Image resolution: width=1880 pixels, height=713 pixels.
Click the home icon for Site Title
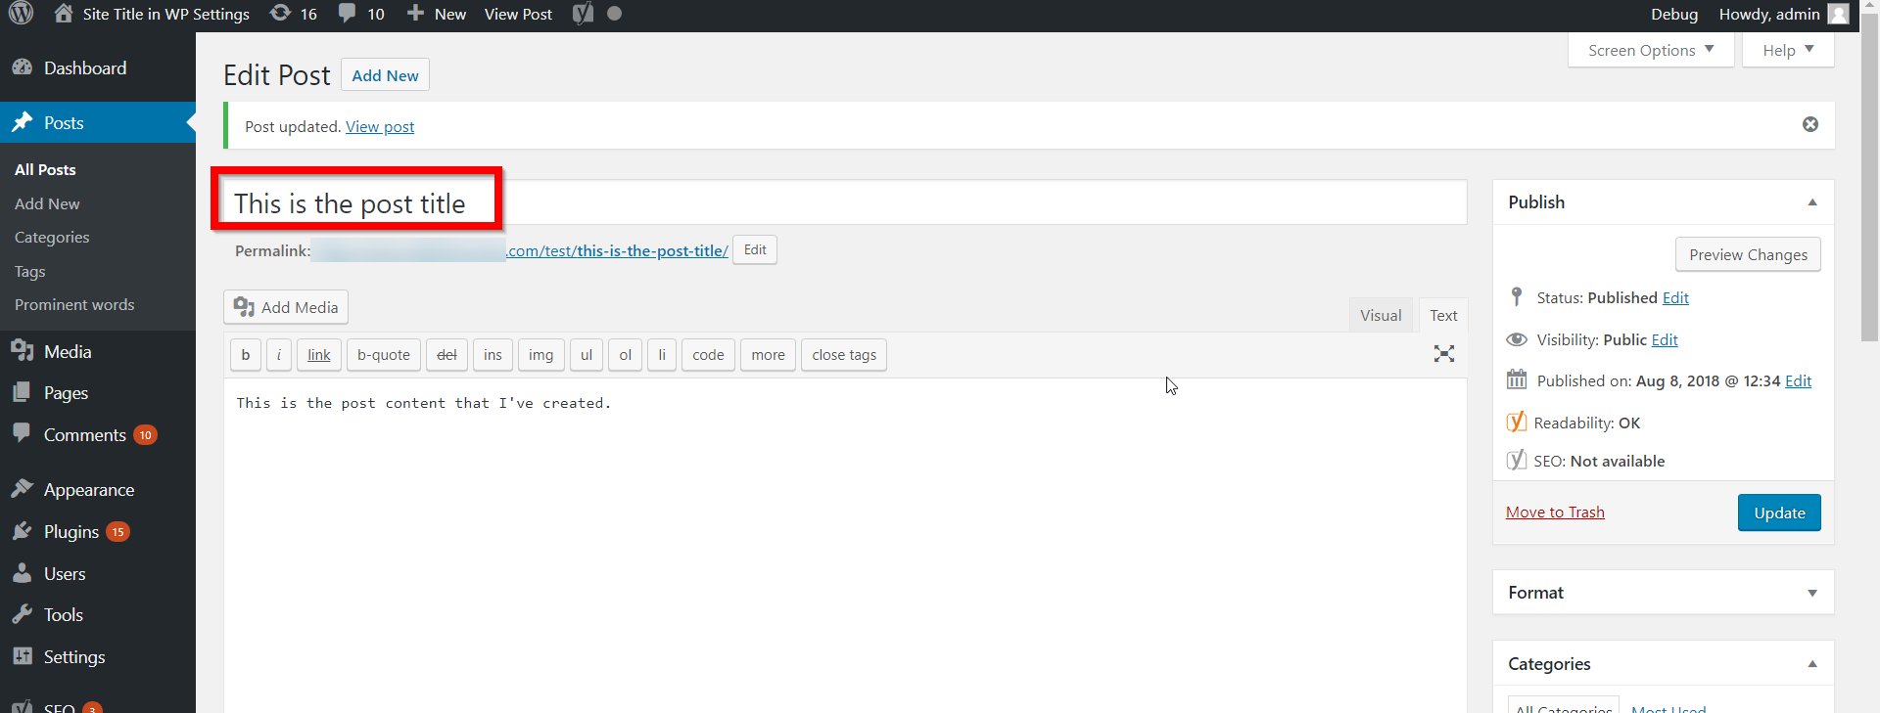click(64, 14)
